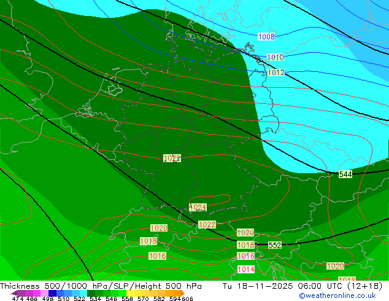Viewport: 389px width, 301px height.
Task: Click the 552 height contour label
Action: (x=275, y=245)
